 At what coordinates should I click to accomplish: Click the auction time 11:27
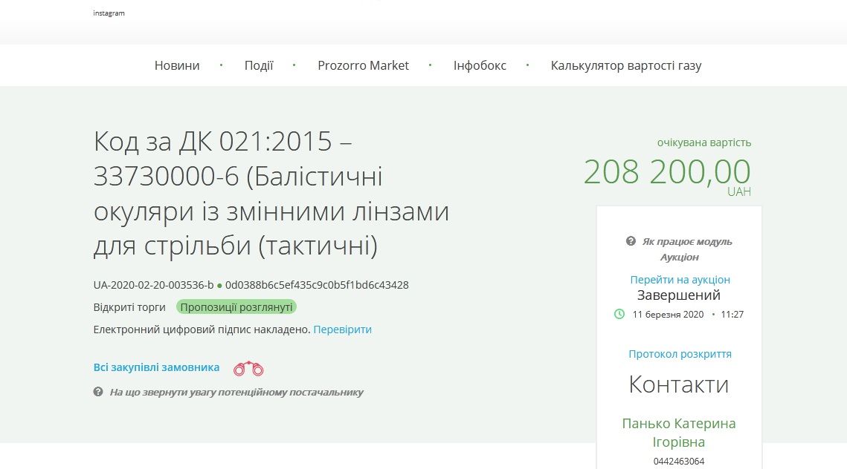pos(732,315)
